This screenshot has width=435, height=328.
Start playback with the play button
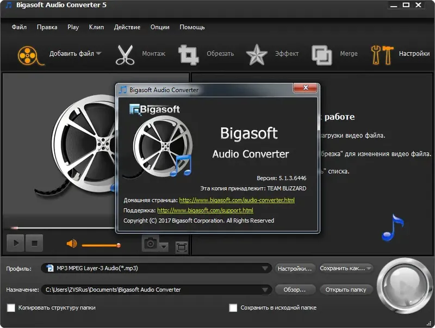15,244
